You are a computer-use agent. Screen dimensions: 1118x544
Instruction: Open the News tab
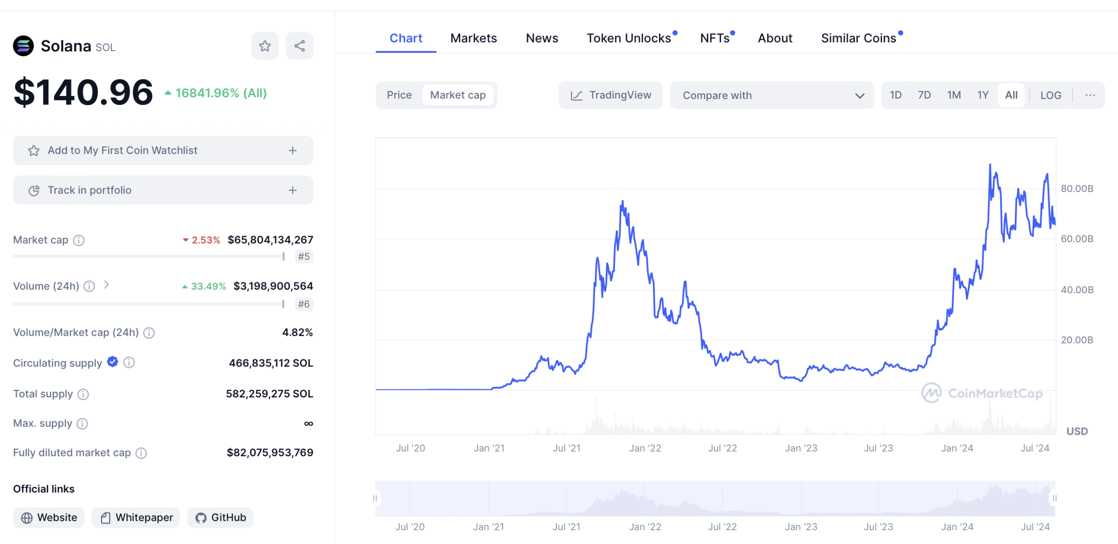pyautogui.click(x=542, y=38)
